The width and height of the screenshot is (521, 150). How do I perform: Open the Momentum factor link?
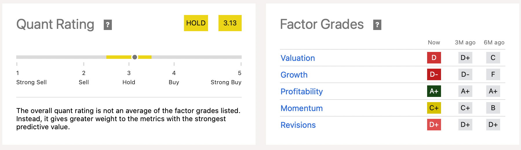(x=301, y=108)
